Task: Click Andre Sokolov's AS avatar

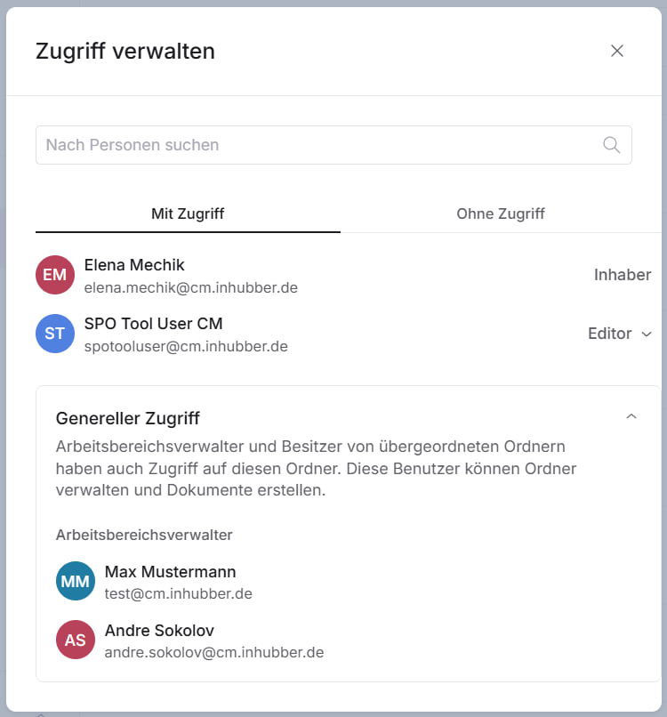Action: point(76,640)
